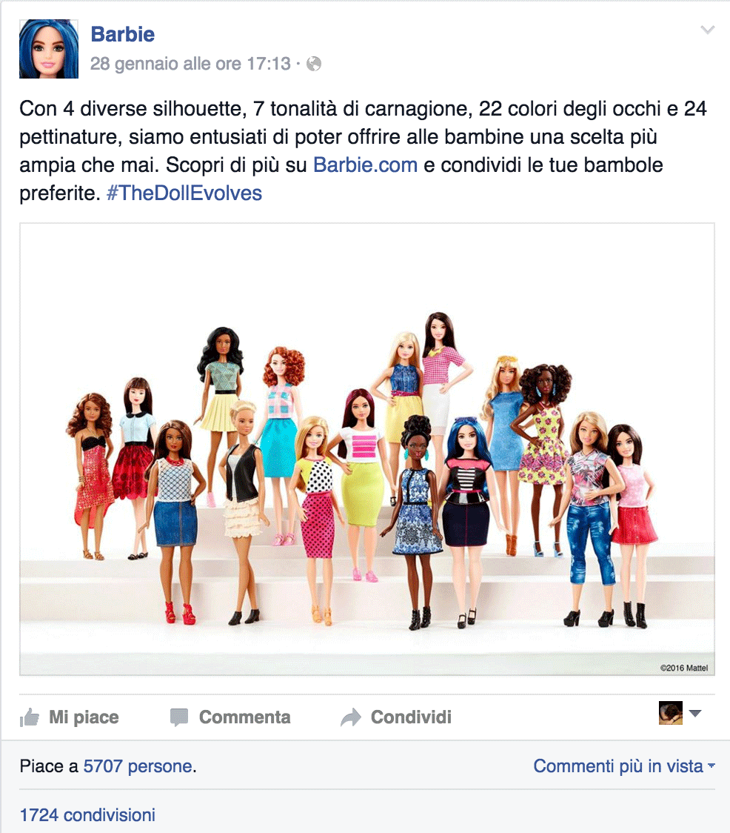Screen dimensions: 730x833
Task: Open Barbie profile picture avatar
Action: pyautogui.click(x=49, y=49)
